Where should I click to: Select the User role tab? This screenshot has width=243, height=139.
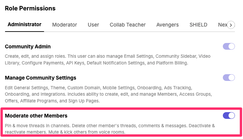tap(93, 25)
